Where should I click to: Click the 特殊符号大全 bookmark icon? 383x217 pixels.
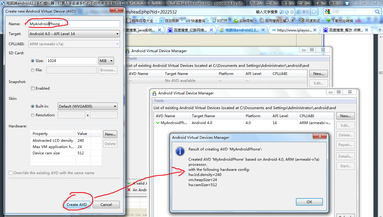[x=129, y=21]
